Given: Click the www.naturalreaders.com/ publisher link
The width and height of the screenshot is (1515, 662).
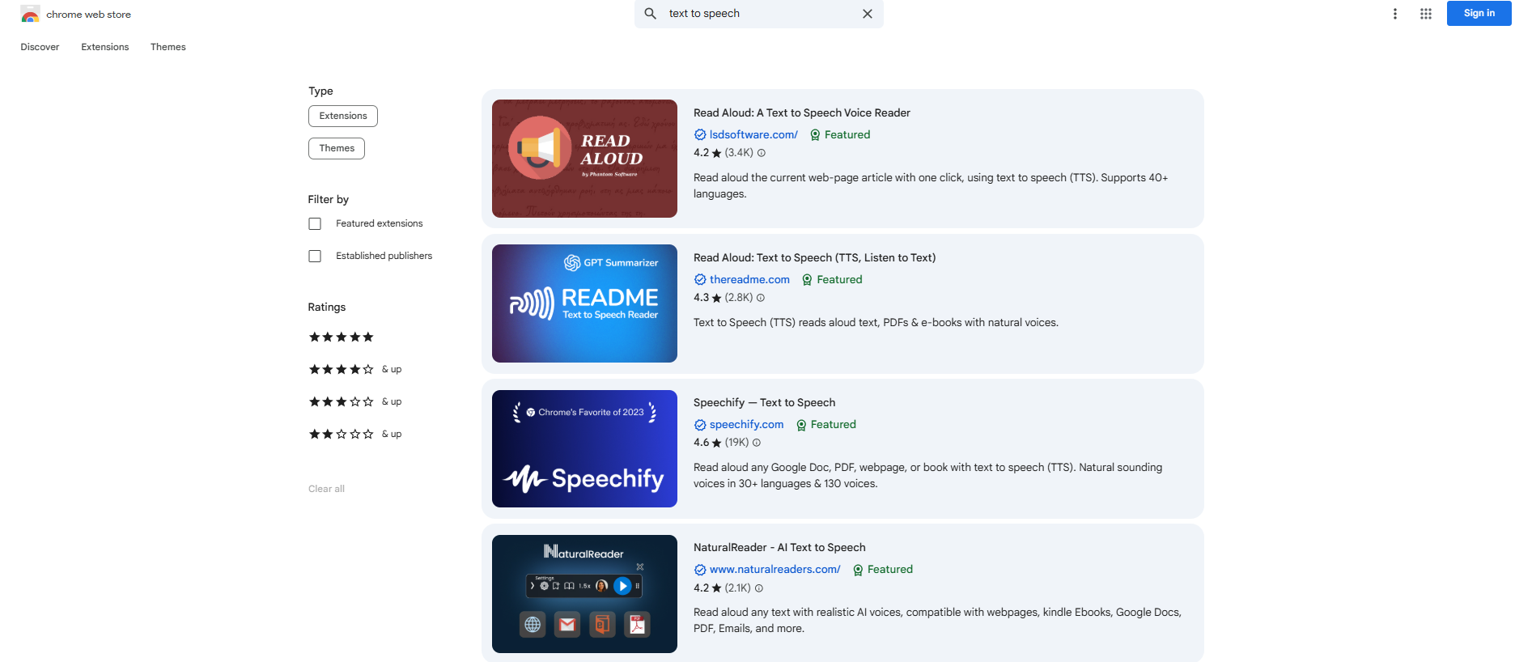Looking at the screenshot, I should tap(774, 569).
